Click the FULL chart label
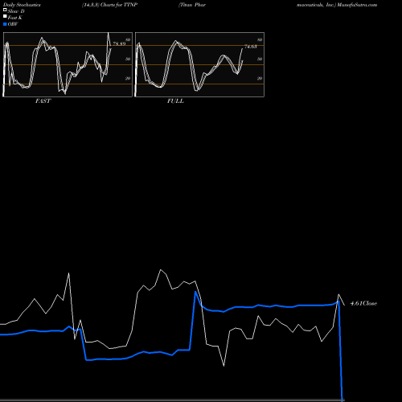This screenshot has height=402, width=402. tap(175, 100)
